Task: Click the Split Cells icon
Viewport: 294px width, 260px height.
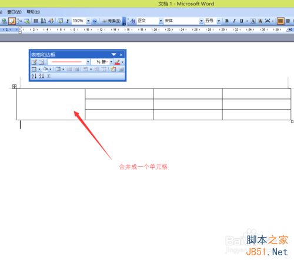Action: coord(76,69)
